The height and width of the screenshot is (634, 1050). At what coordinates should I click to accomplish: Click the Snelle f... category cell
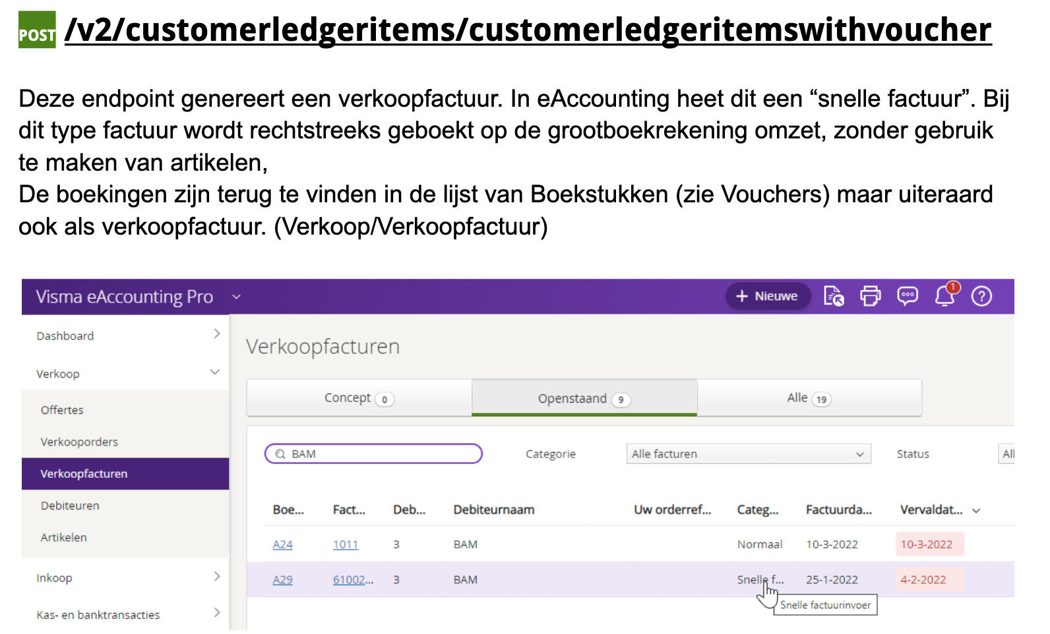click(760, 580)
